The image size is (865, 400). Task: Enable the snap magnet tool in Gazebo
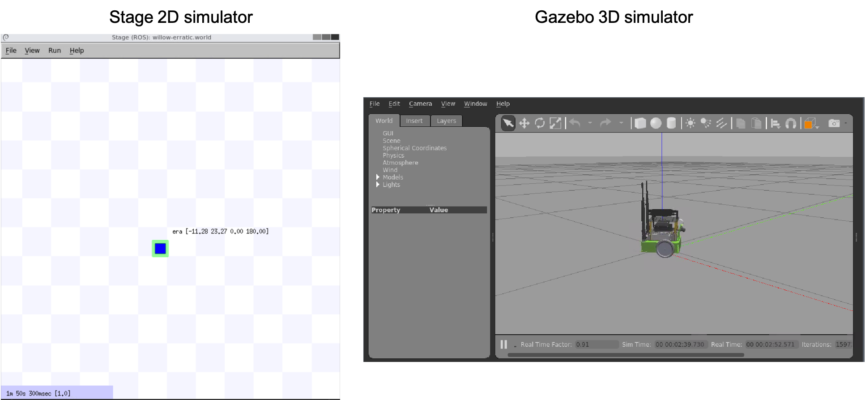tap(791, 123)
